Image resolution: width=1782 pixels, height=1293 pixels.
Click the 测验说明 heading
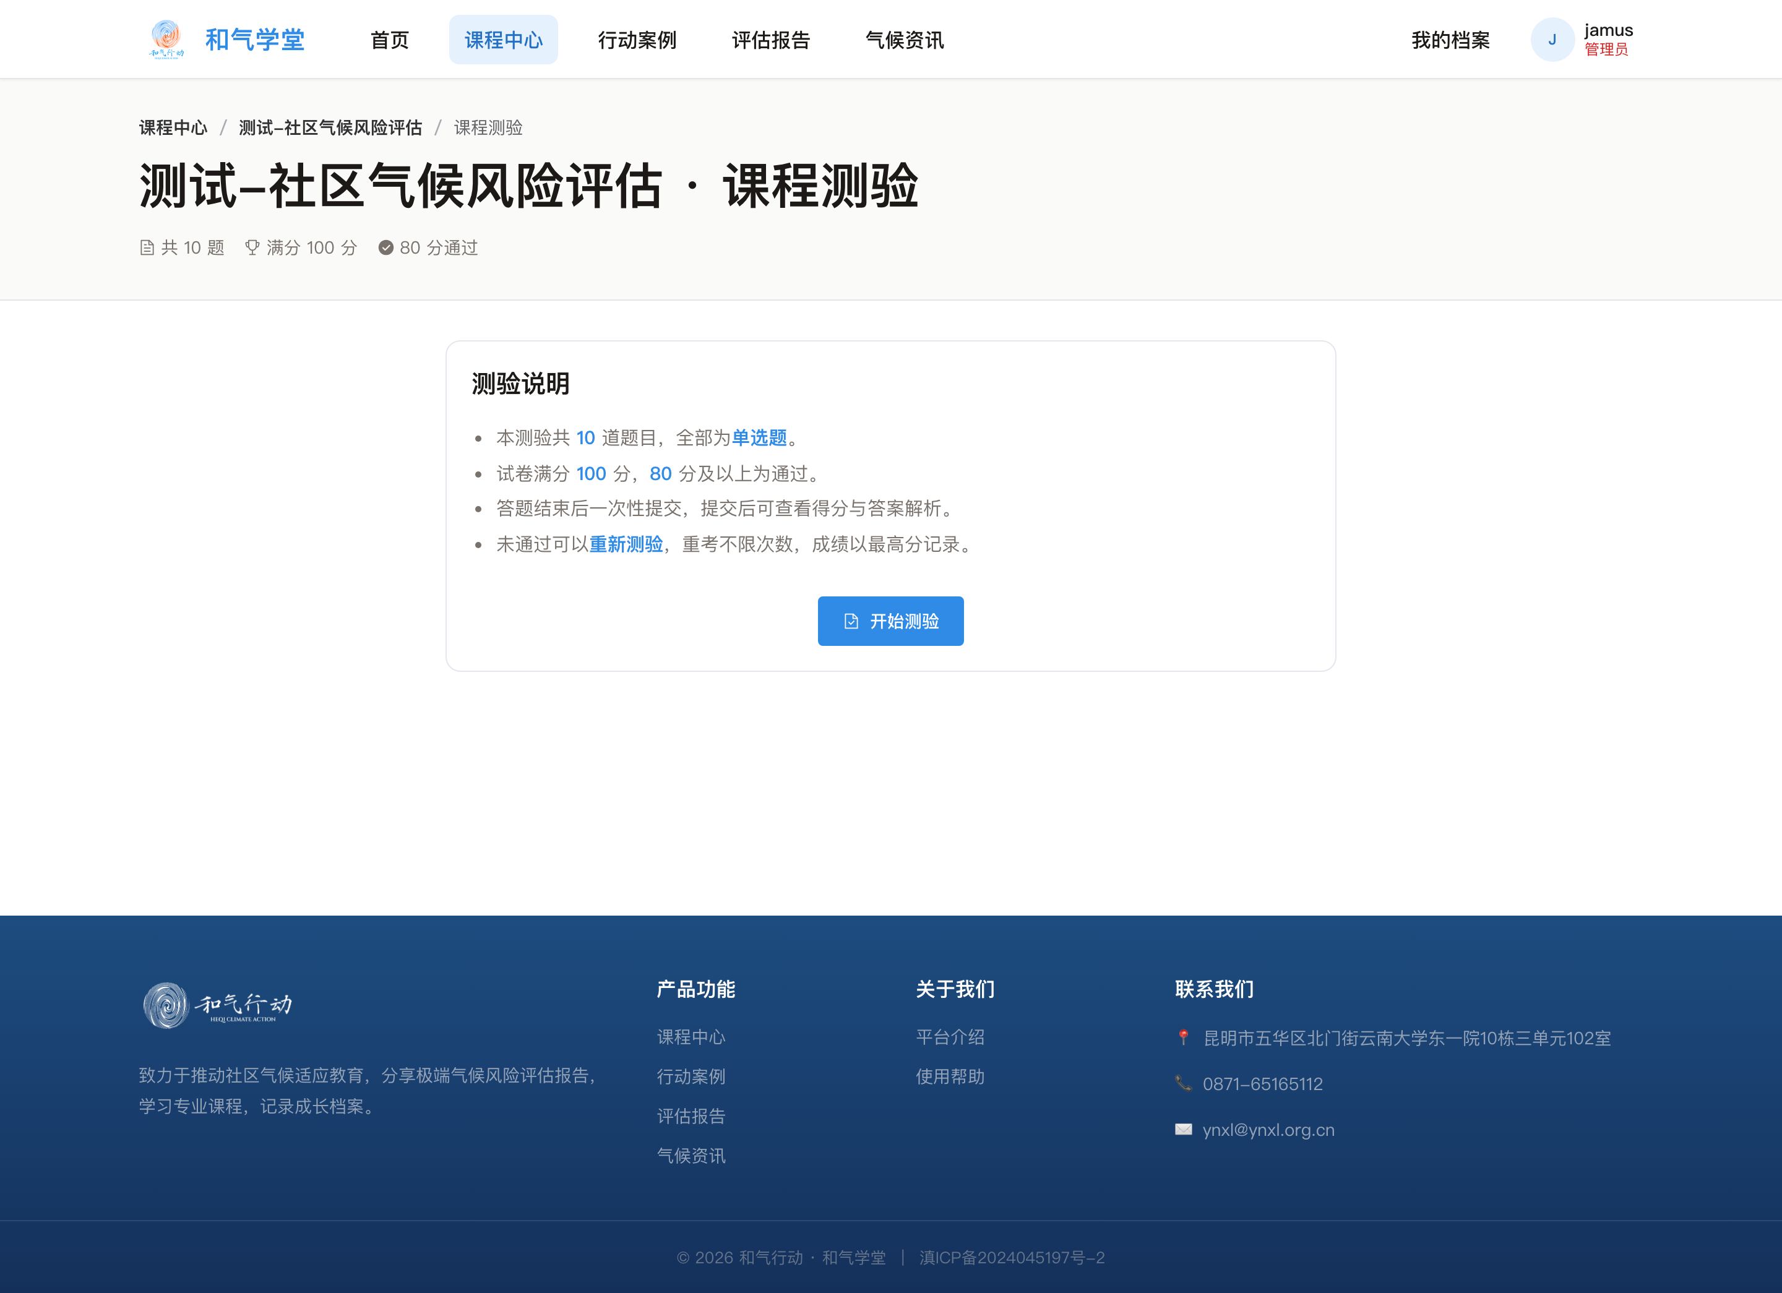pos(521,384)
